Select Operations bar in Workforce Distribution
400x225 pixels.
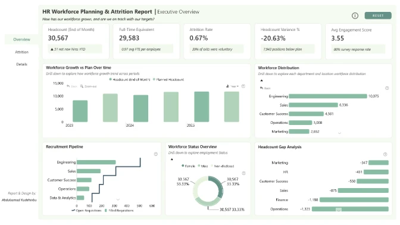pos(300,123)
